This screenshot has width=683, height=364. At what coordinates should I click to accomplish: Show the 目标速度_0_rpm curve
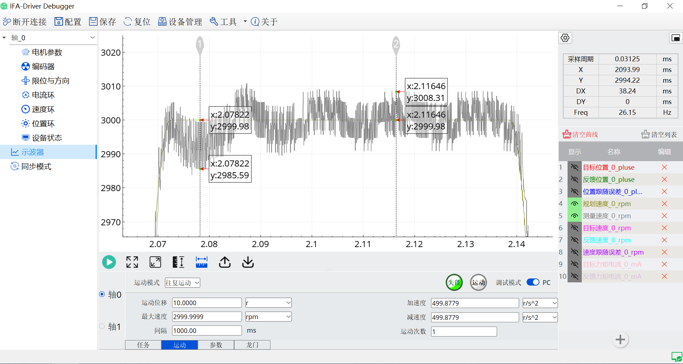tap(574, 228)
